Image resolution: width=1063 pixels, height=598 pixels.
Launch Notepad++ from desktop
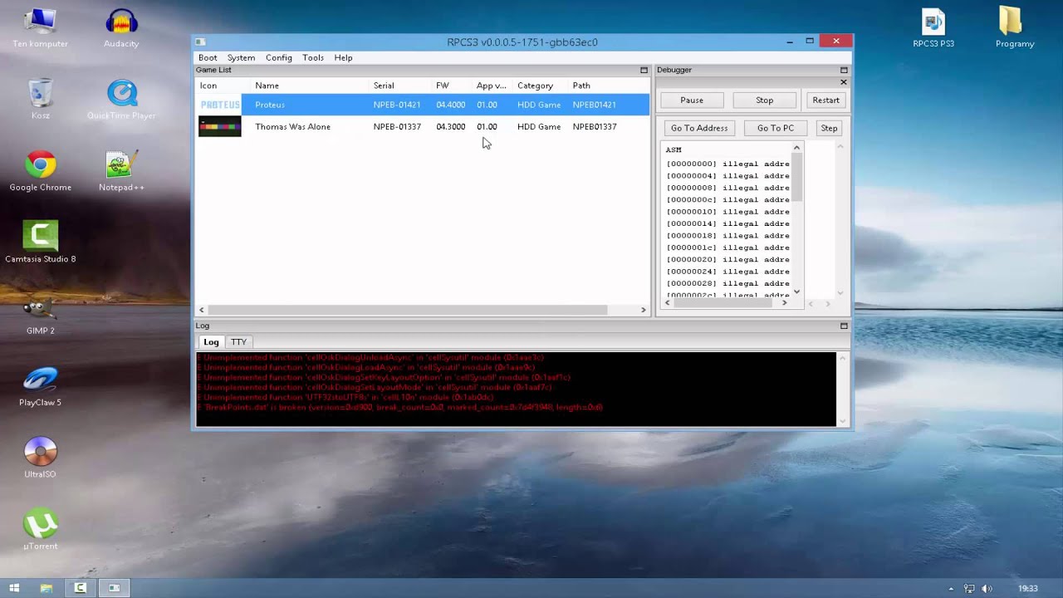pos(121,170)
